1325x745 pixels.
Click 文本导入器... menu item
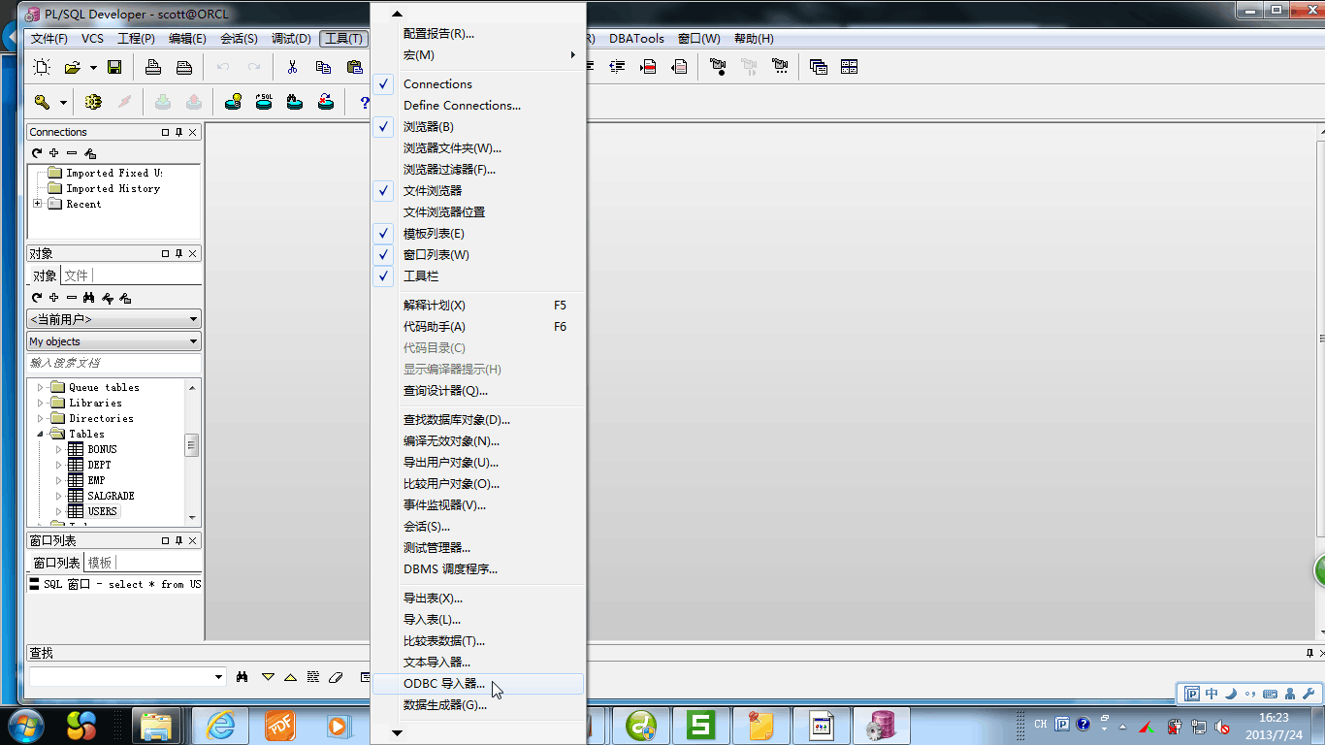[x=479, y=663]
